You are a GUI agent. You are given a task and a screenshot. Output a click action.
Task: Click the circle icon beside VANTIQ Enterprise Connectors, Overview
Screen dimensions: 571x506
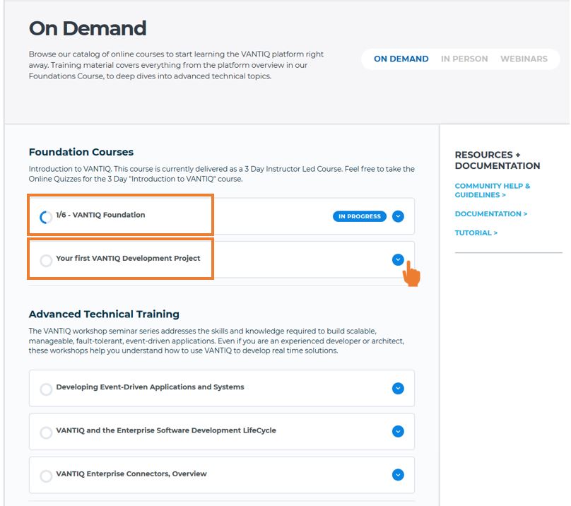(46, 476)
